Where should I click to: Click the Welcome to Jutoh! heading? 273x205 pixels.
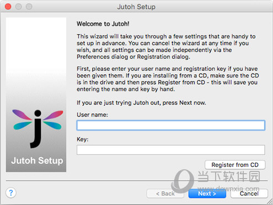click(103, 24)
